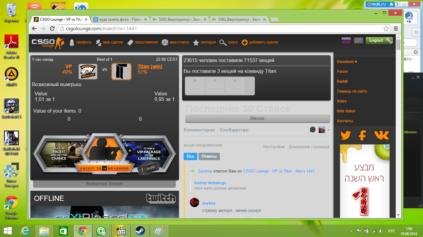Open Rules link in sidebar
Screen dimensions: 423x237
tap(342, 101)
